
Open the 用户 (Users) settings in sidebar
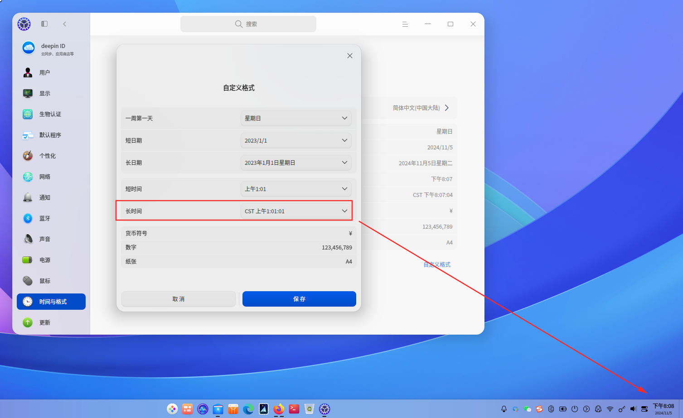tap(51, 72)
